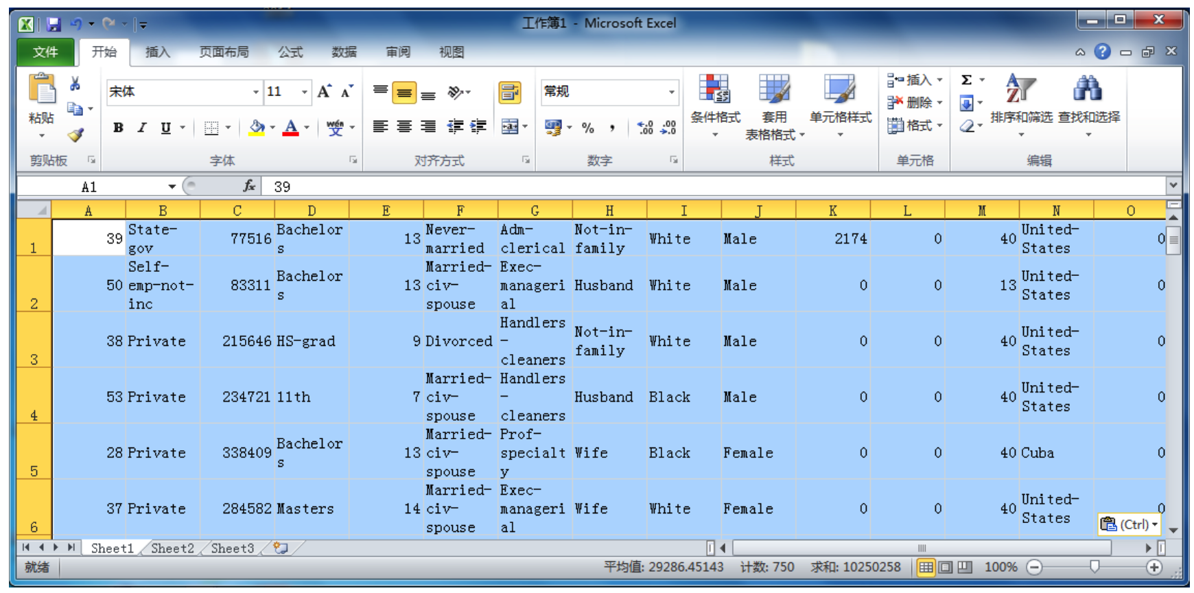1194x593 pixels.
Task: Open the font name dropdown
Action: coord(255,92)
